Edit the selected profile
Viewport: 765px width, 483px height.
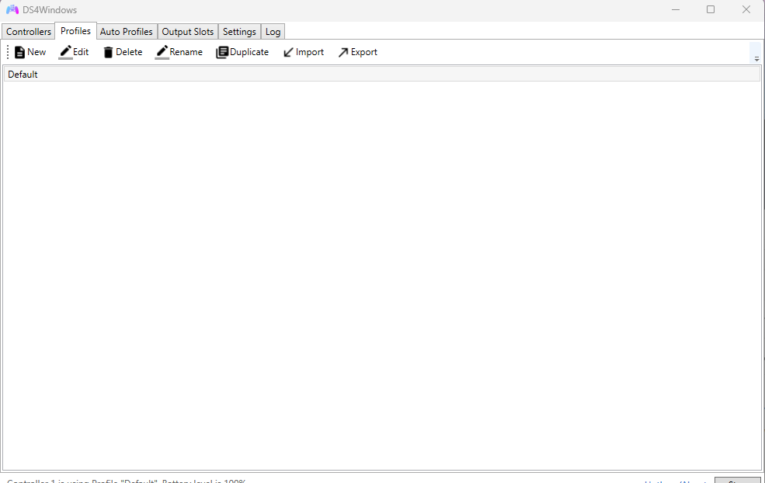74,52
